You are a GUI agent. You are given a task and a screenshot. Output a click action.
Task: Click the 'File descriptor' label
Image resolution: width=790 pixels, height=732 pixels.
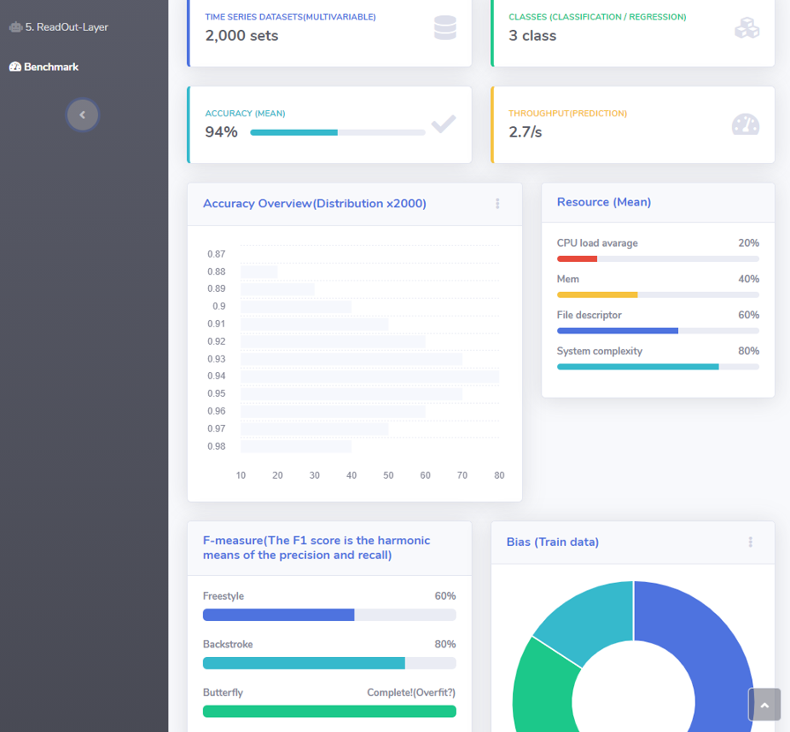point(589,315)
